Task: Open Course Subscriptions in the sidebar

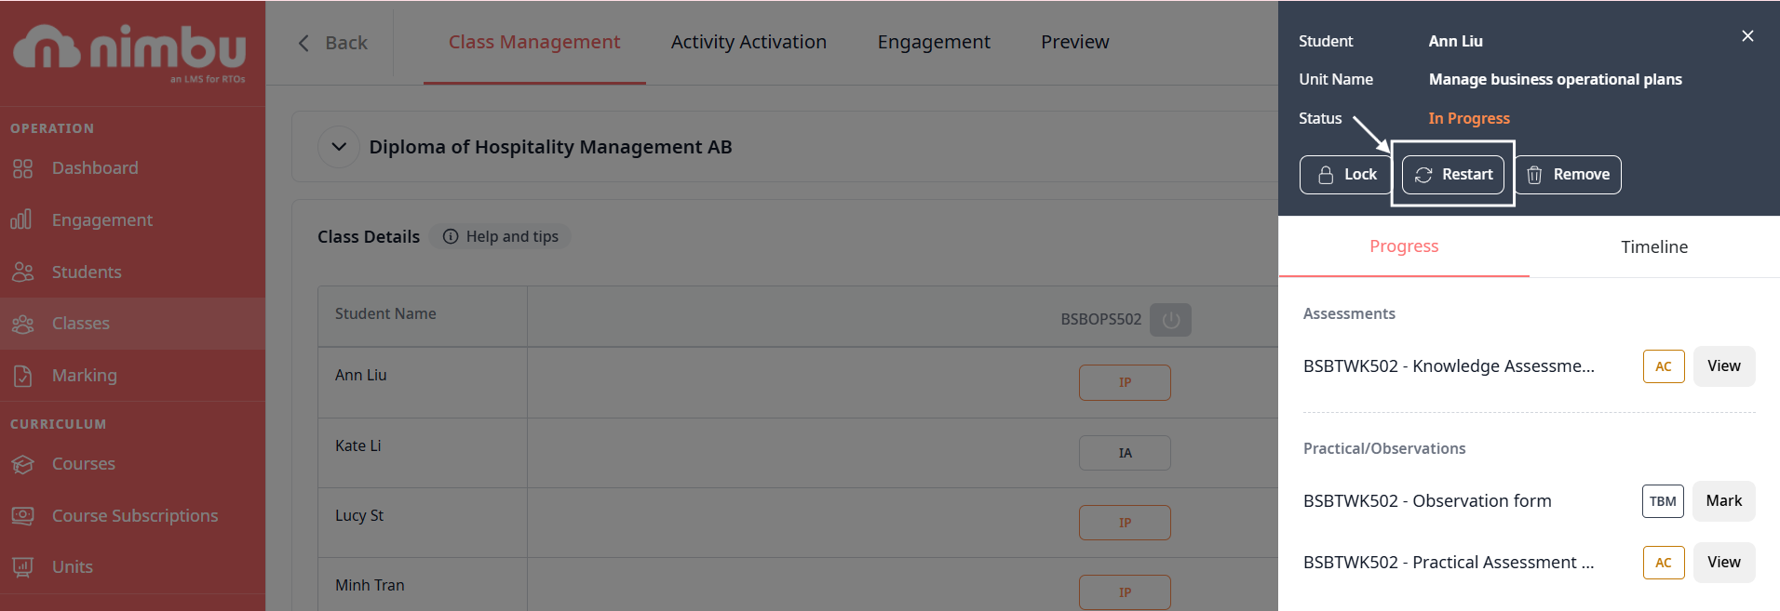Action: pyautogui.click(x=134, y=516)
